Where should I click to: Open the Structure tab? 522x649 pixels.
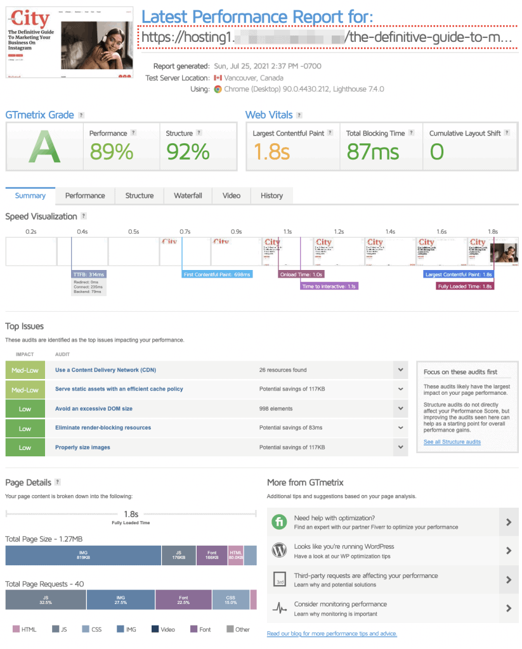140,196
